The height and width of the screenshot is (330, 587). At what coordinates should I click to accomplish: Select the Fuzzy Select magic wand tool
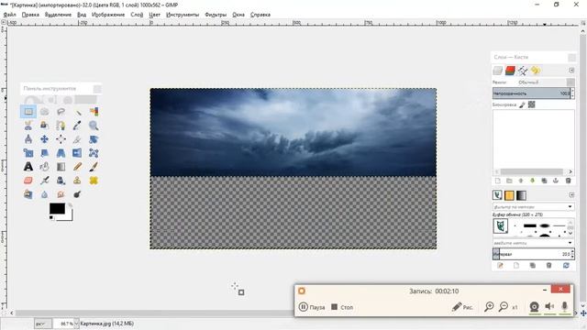77,112
